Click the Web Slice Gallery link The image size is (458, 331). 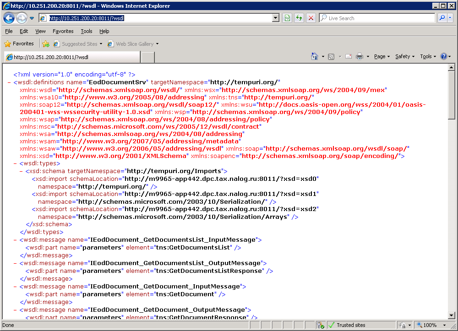(x=134, y=44)
